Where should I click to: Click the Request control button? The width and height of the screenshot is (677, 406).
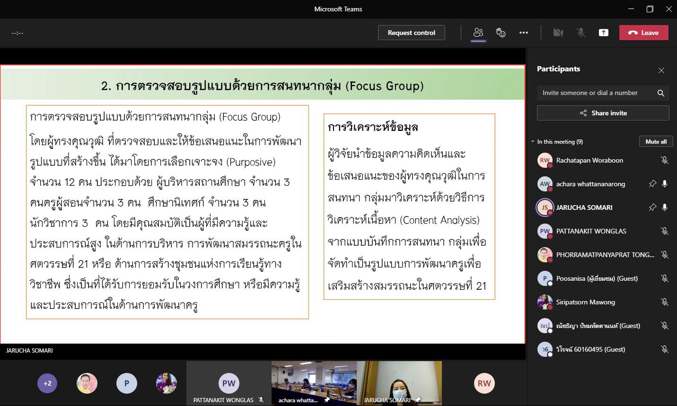point(411,33)
